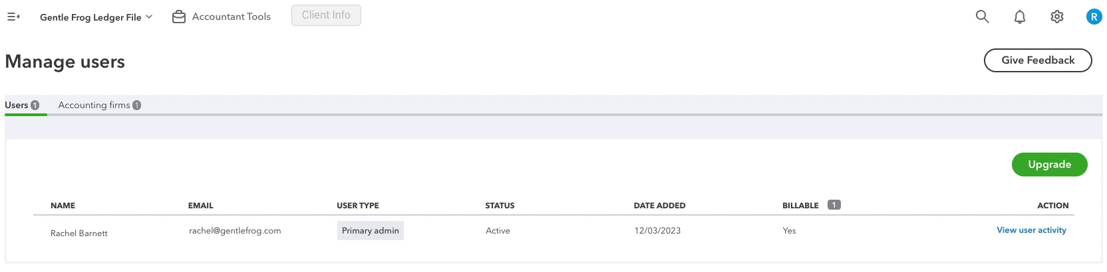1107x272 pixels.
Task: Open the Accountant Tools menu
Action: coord(222,17)
